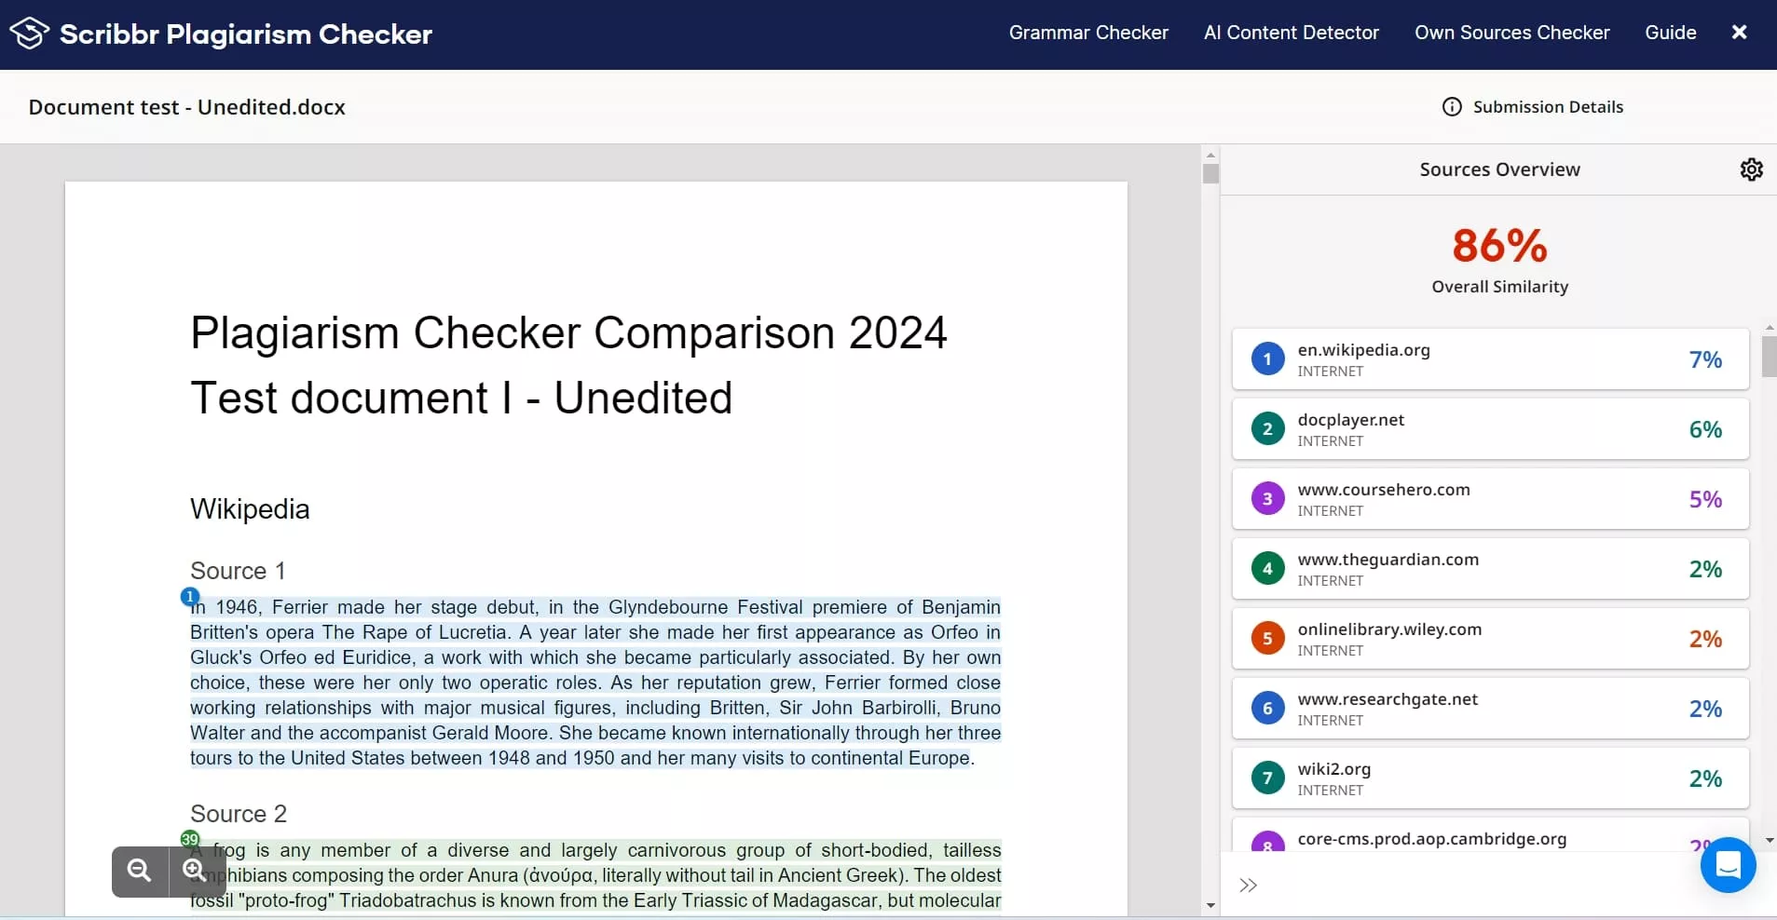Switch to the Grammar Checker
The height and width of the screenshot is (920, 1777).
tap(1088, 32)
